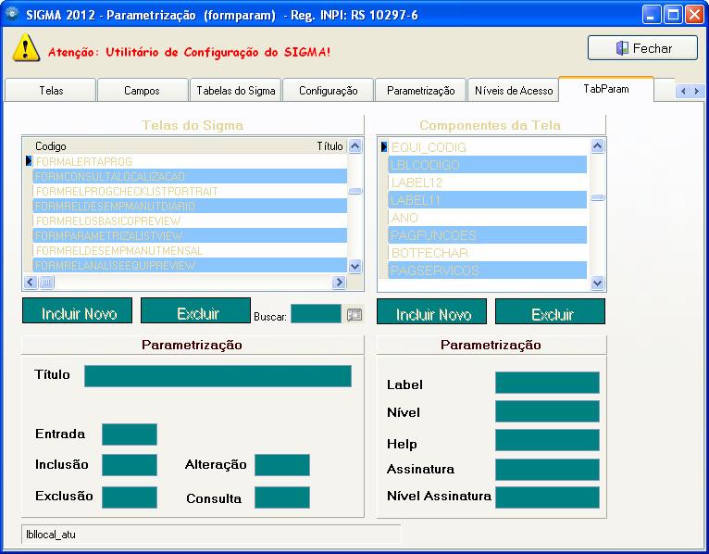Select the FORMRELDESEMPMANUTMENSAL row

tap(190, 251)
